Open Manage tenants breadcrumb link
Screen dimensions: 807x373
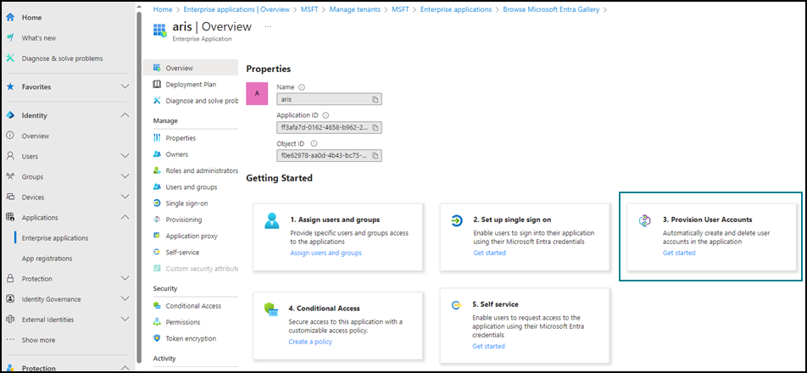354,9
